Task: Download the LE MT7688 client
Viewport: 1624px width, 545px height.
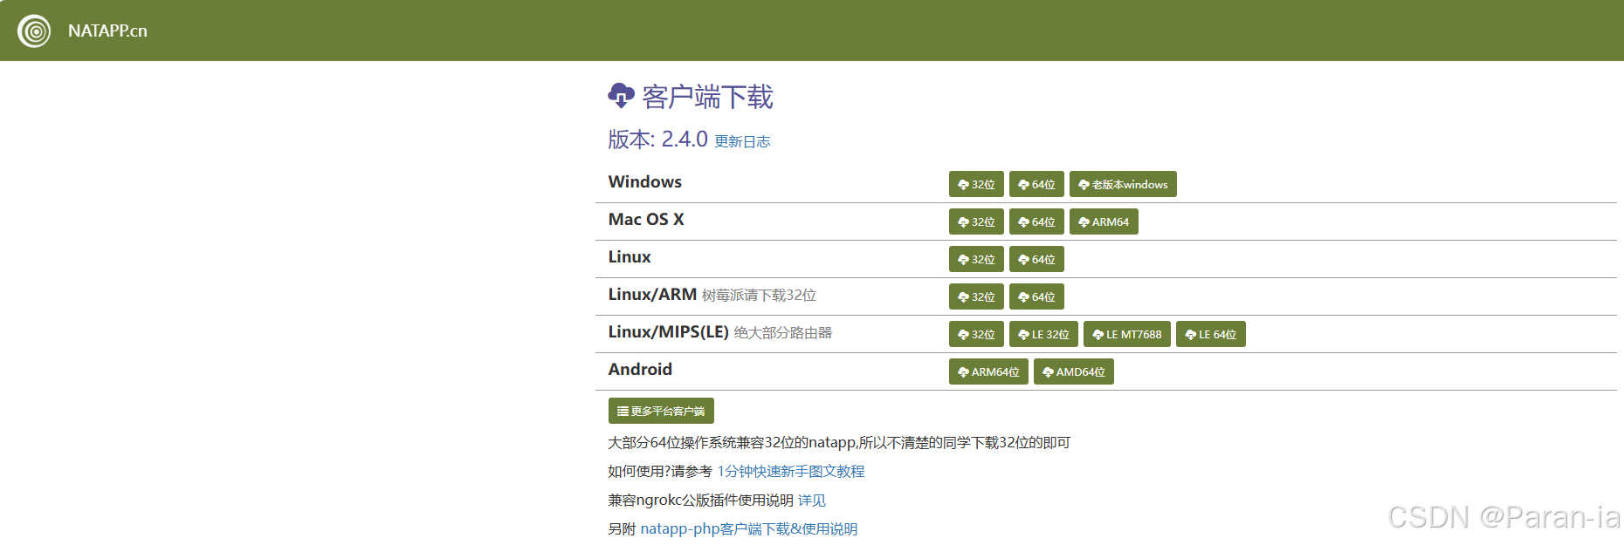Action: [1127, 334]
